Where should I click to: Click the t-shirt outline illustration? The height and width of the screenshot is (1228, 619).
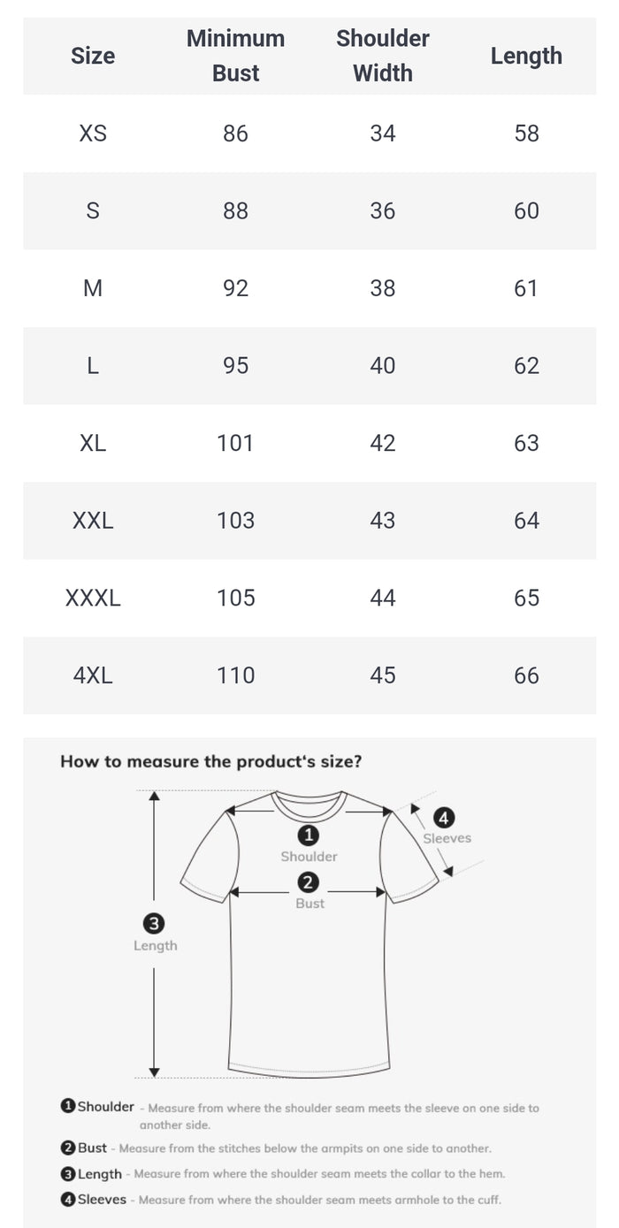click(x=309, y=933)
